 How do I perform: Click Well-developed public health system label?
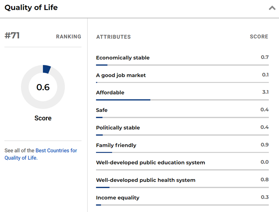(145, 180)
